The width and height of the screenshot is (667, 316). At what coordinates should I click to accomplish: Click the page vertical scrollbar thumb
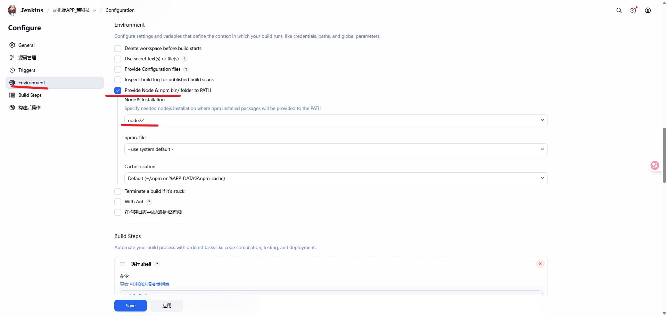click(664, 155)
